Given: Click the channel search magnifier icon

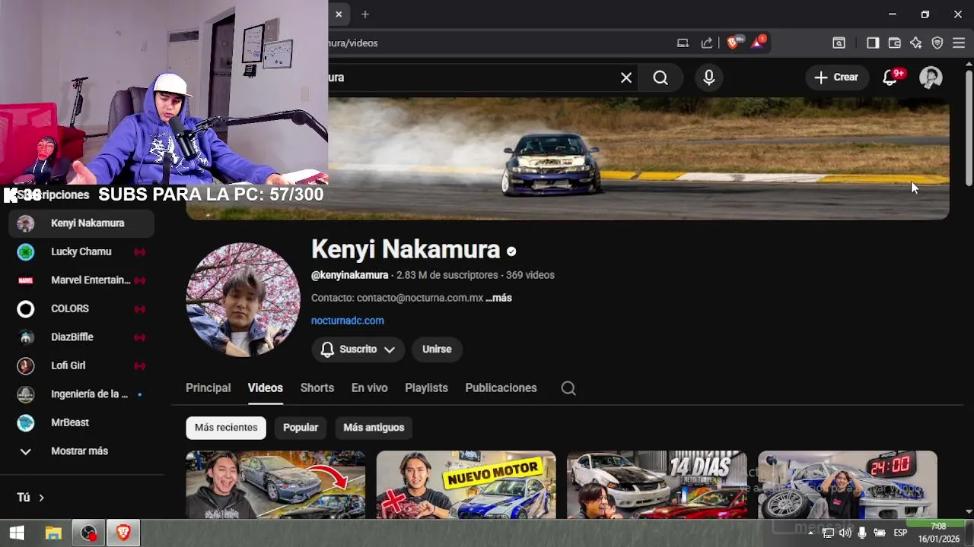Looking at the screenshot, I should tap(568, 388).
